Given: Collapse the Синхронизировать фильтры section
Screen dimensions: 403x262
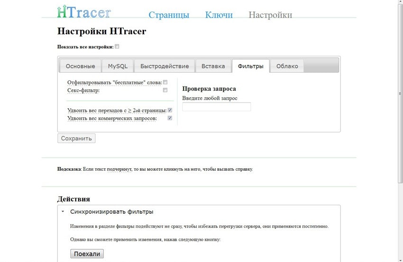Looking at the screenshot, I should 111,212.
